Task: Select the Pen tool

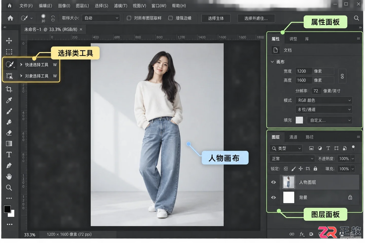Action: (x=9, y=166)
